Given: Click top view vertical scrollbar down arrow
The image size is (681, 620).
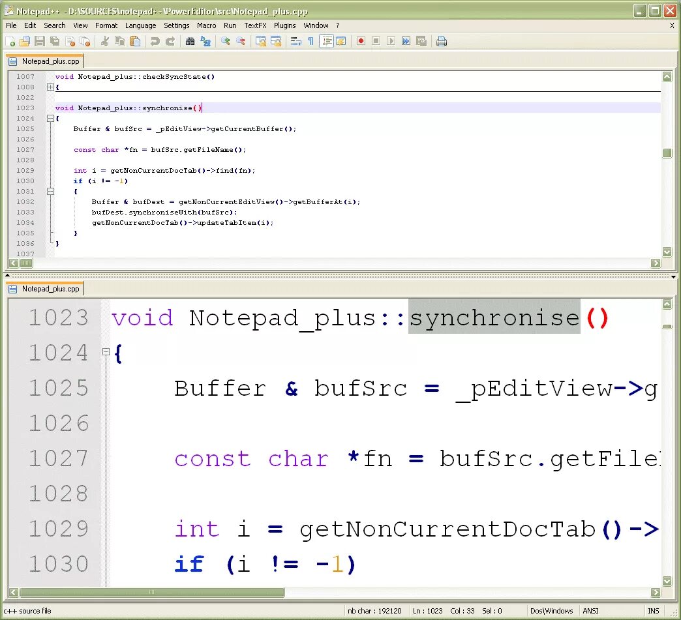Looking at the screenshot, I should coord(667,252).
